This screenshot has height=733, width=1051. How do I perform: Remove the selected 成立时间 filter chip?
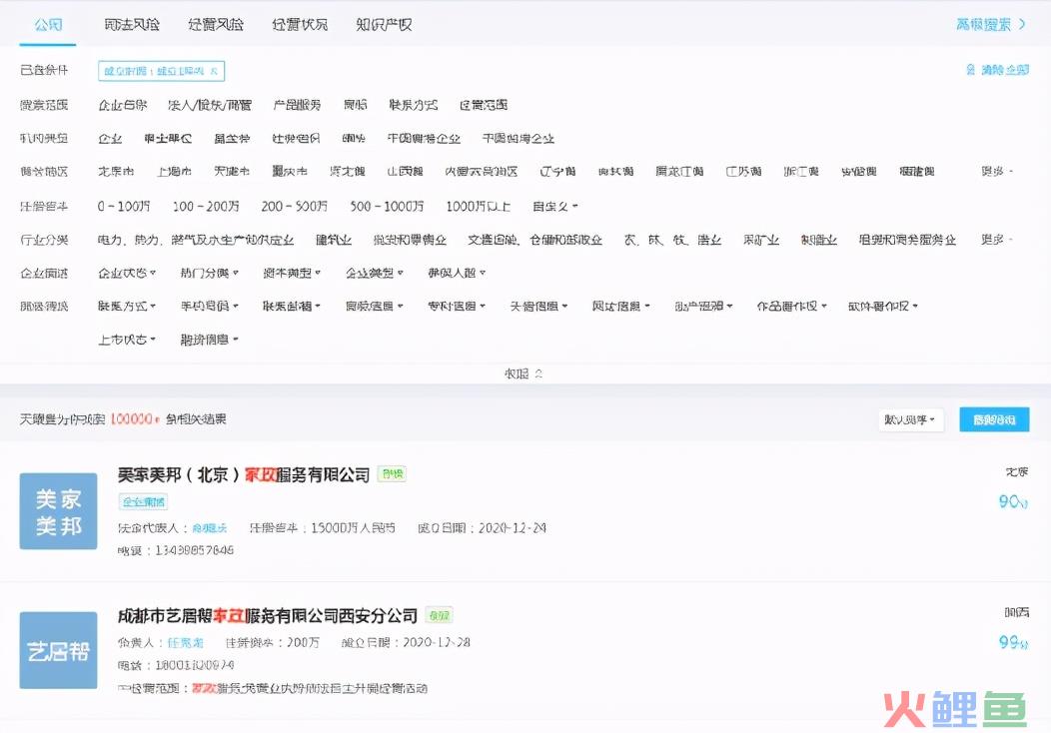click(x=214, y=71)
